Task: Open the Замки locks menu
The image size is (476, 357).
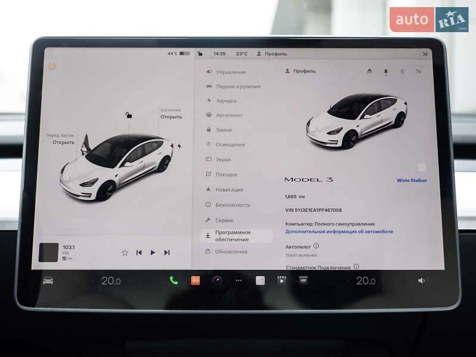Action: click(219, 130)
